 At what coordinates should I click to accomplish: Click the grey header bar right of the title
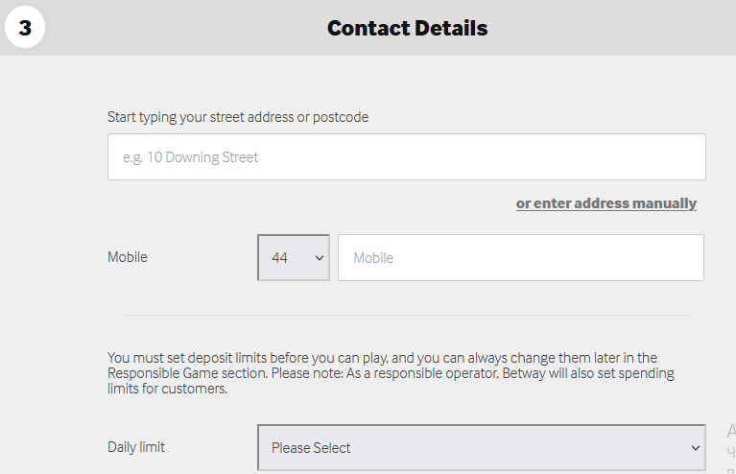[x=614, y=28]
